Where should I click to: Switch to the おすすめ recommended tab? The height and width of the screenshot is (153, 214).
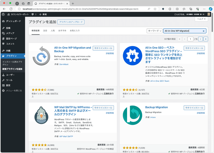point(62,31)
